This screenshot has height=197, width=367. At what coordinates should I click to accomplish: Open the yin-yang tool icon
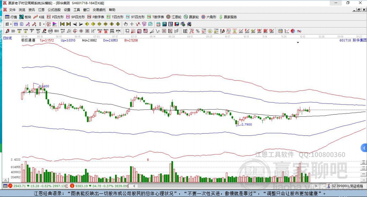coord(293,31)
